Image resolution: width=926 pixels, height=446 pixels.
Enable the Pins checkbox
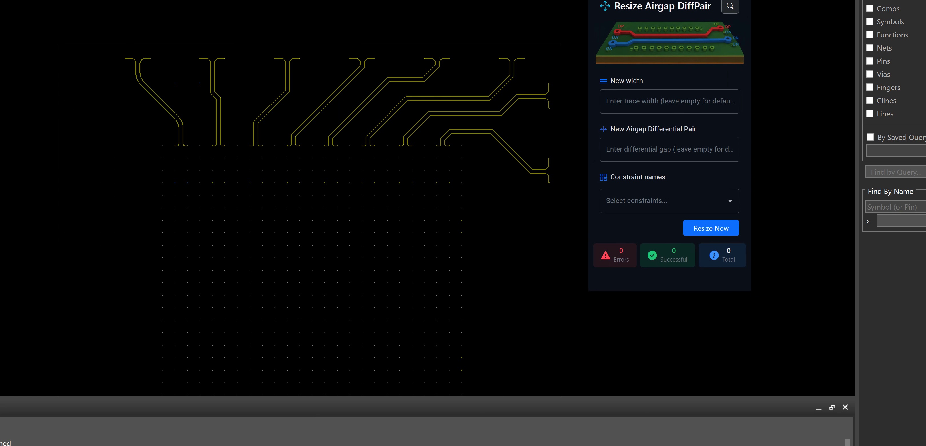point(870,61)
